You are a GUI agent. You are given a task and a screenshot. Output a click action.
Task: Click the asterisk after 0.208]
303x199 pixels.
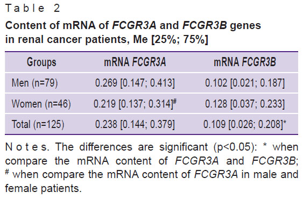[285, 122]
